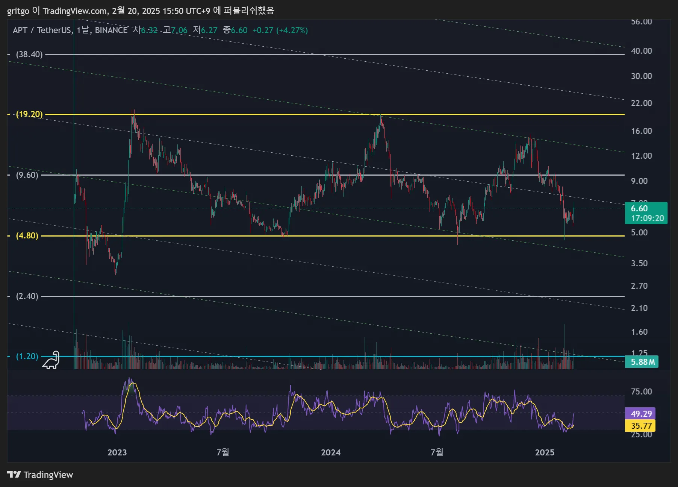Click the yellow (4.80) level label
This screenshot has width=678, height=487.
[27, 236]
